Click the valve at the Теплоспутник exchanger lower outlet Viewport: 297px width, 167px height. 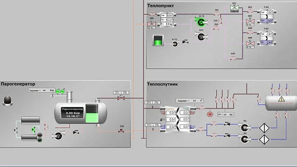pyautogui.click(x=201, y=129)
